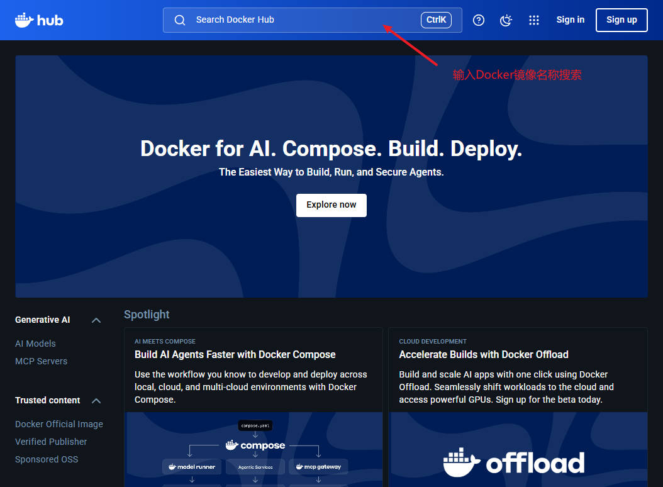Collapse the Generative AI section
Viewport: 663px width, 487px height.
pos(96,320)
